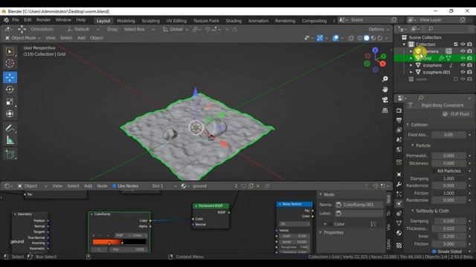Toggle Use Nodes checkbox
This screenshot has width=476, height=267.
114,186
